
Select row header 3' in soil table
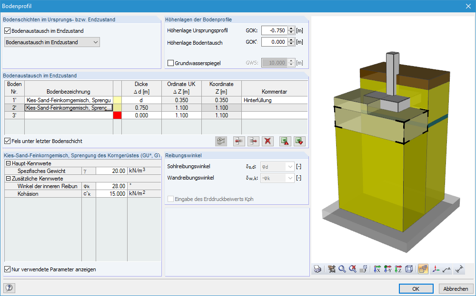(14, 115)
